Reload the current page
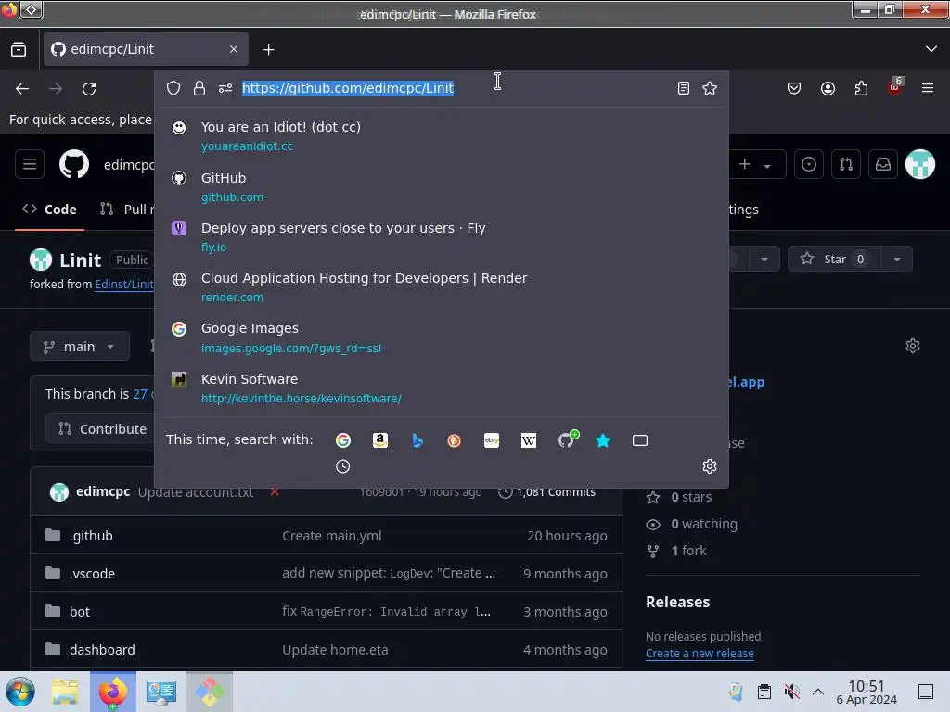Viewport: 950px width, 712px height. click(89, 89)
